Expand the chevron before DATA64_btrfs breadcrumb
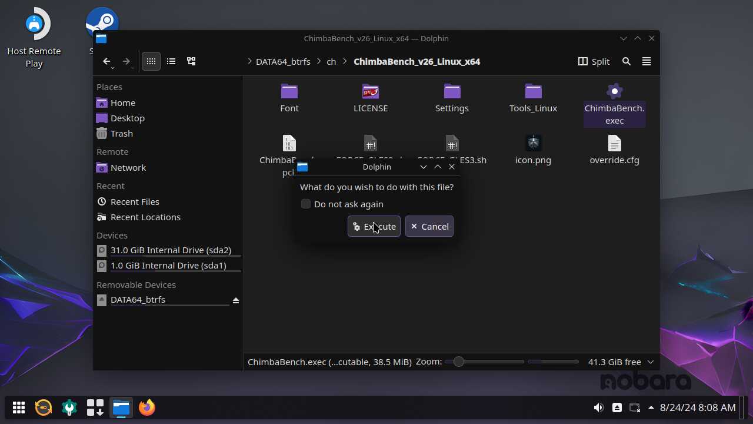The width and height of the screenshot is (753, 424). tap(250, 61)
